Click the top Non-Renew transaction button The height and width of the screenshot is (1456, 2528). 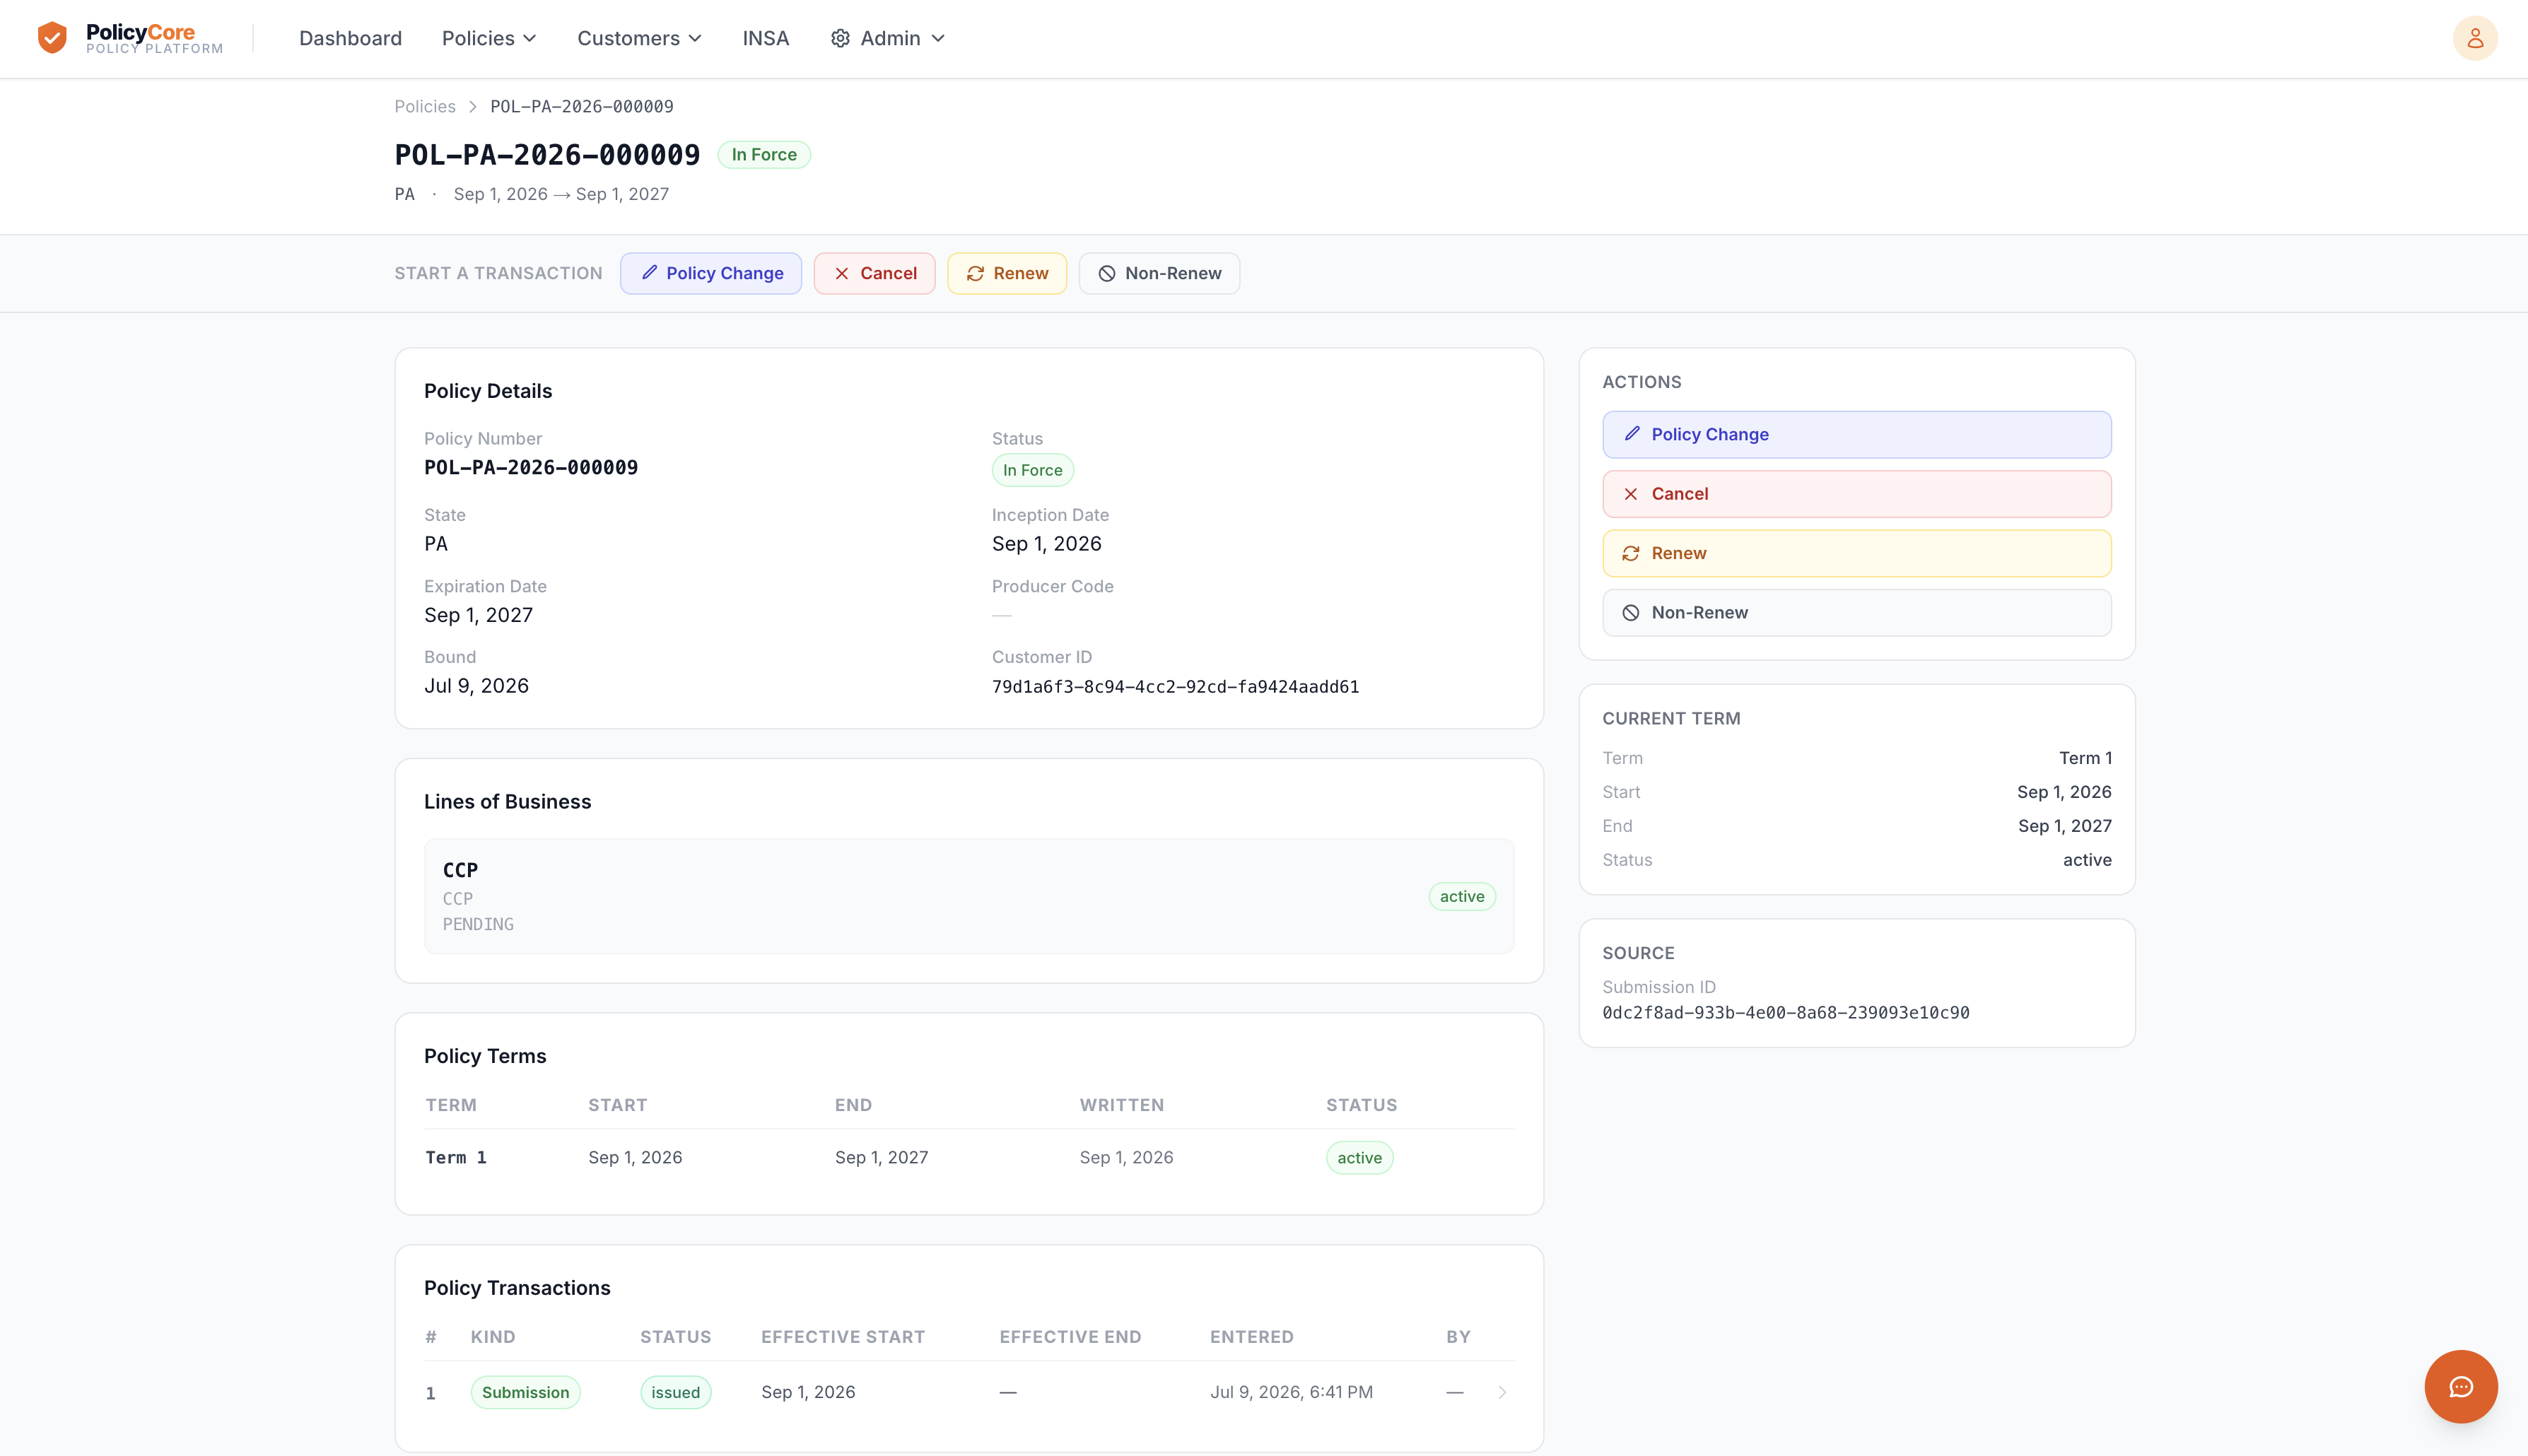1160,273
